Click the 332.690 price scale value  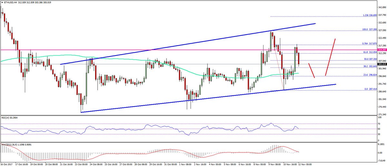coord(382,22)
